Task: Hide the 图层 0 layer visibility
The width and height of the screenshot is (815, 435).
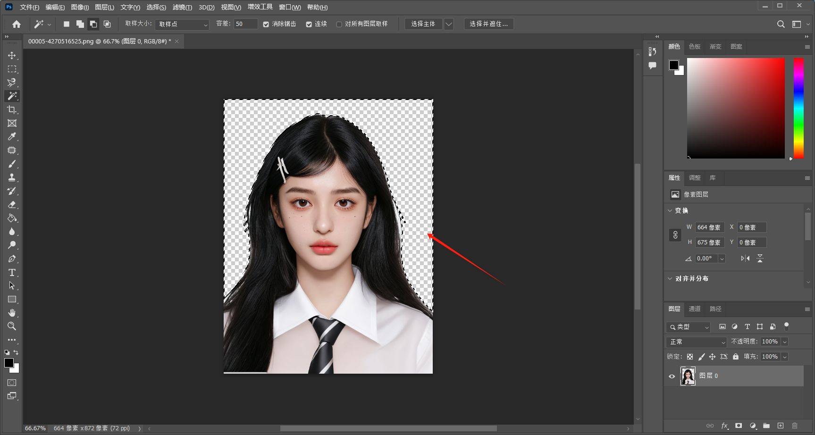Action: [672, 376]
